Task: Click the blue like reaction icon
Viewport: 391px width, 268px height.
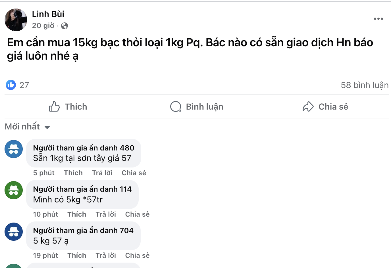Action: click(x=11, y=85)
